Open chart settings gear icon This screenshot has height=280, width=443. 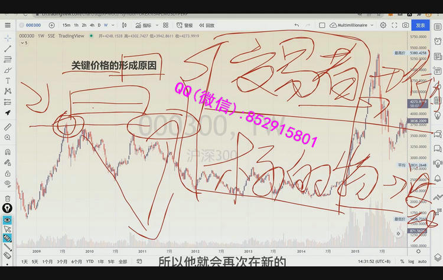(383, 25)
